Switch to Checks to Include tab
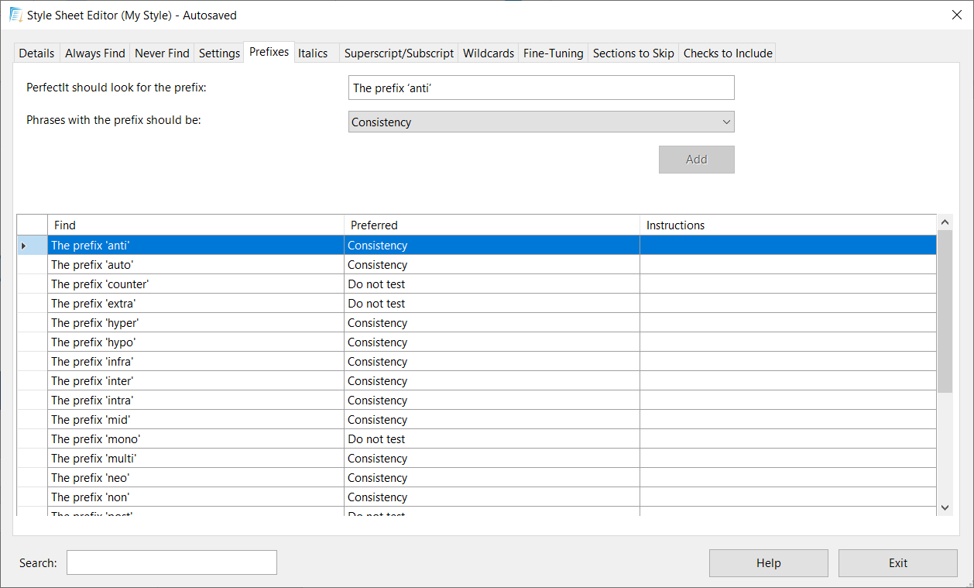This screenshot has width=974, height=588. 728,53
